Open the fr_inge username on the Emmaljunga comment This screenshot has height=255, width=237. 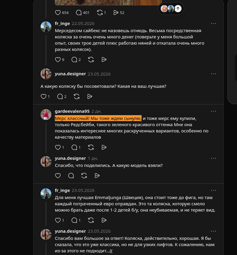click(x=62, y=190)
